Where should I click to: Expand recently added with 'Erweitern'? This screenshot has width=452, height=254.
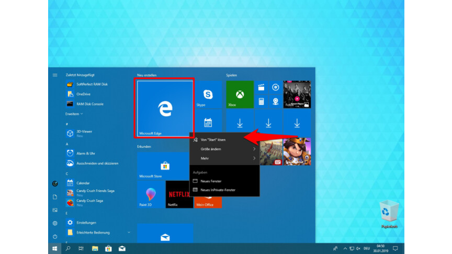tap(74, 114)
